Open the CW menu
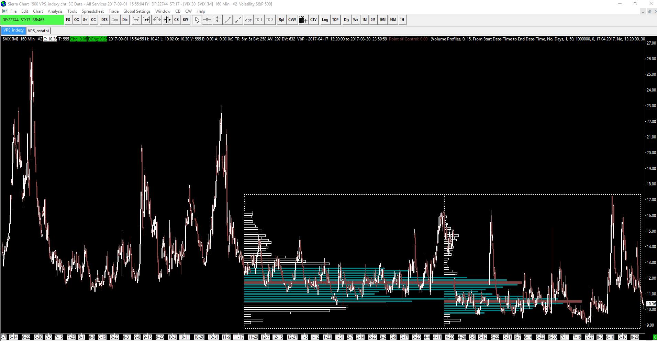 point(188,11)
